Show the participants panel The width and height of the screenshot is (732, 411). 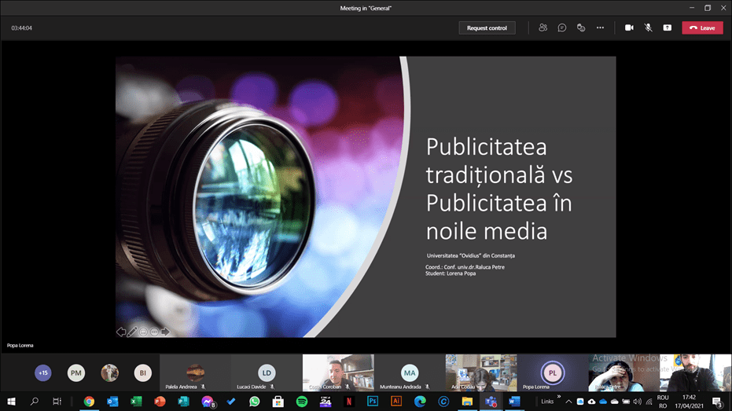[x=543, y=28]
